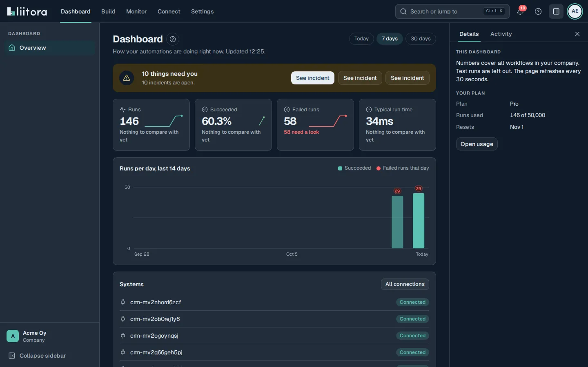Image resolution: width=588 pixels, height=367 pixels.
Task: Open the Build menu
Action: click(108, 11)
